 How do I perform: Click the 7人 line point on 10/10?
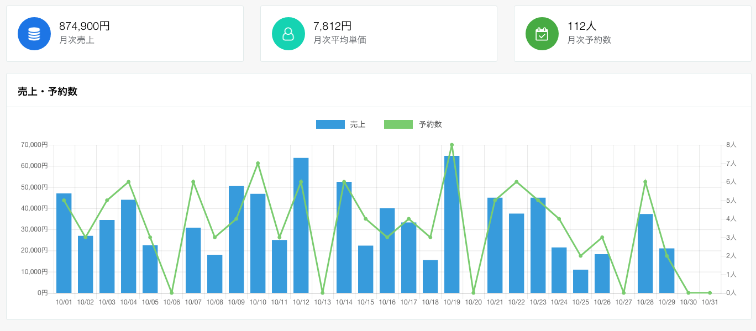pos(258,164)
